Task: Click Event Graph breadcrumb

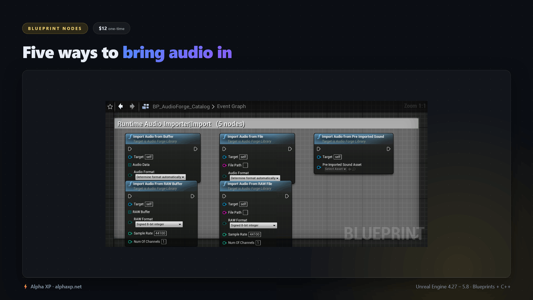Action: pyautogui.click(x=232, y=106)
